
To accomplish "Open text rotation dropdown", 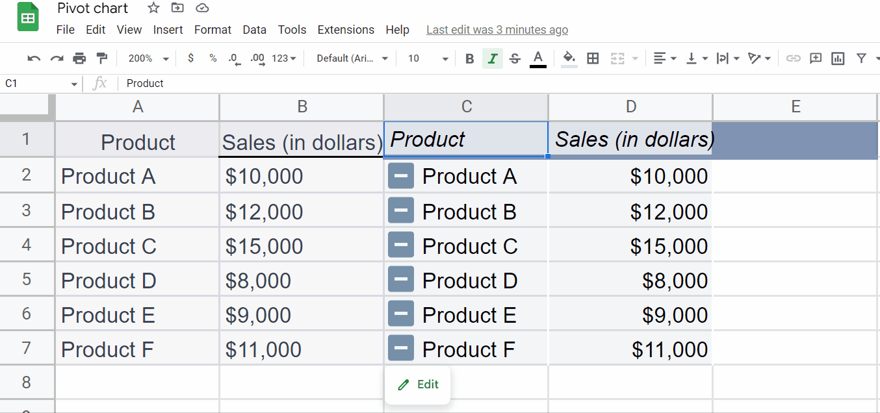I will tap(759, 58).
